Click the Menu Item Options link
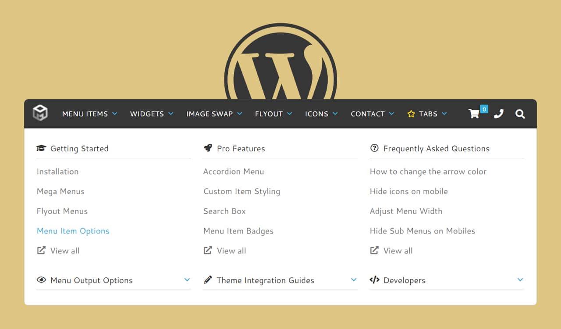This screenshot has width=561, height=329. pyautogui.click(x=73, y=231)
